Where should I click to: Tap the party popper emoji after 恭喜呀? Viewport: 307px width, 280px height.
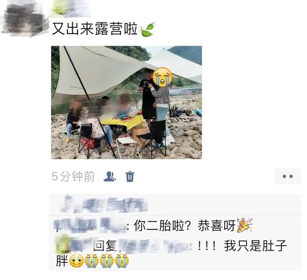(x=245, y=225)
